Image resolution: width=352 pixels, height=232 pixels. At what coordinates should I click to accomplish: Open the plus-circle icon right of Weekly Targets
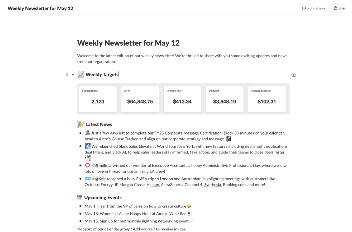click(x=293, y=75)
